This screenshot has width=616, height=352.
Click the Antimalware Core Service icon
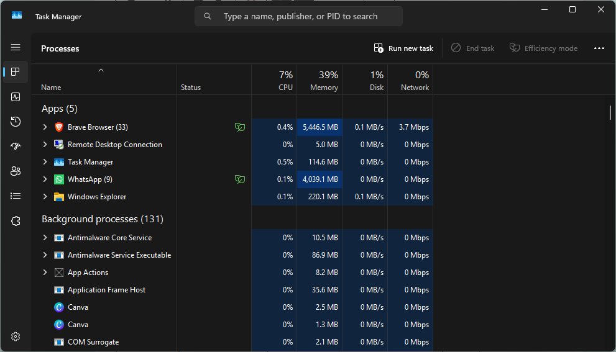tap(59, 238)
